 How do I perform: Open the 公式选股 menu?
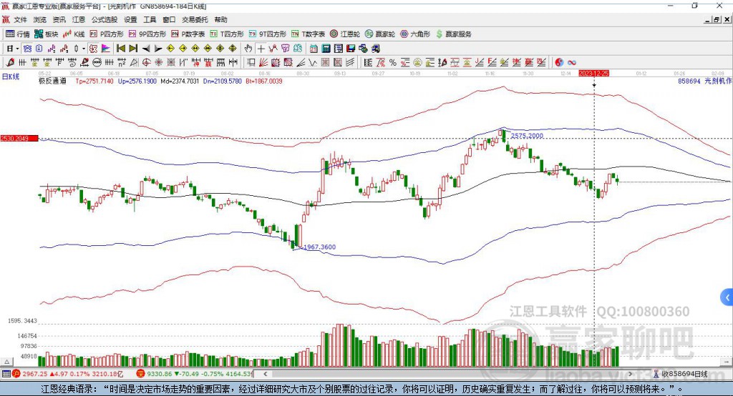105,19
